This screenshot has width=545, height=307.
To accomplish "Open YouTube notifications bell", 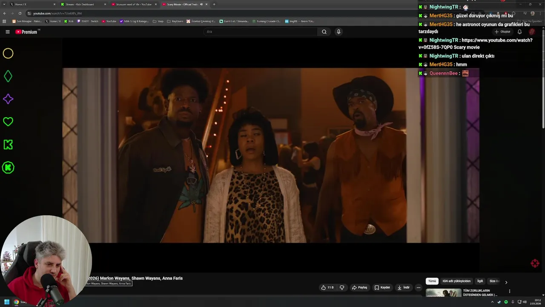I will (x=519, y=32).
